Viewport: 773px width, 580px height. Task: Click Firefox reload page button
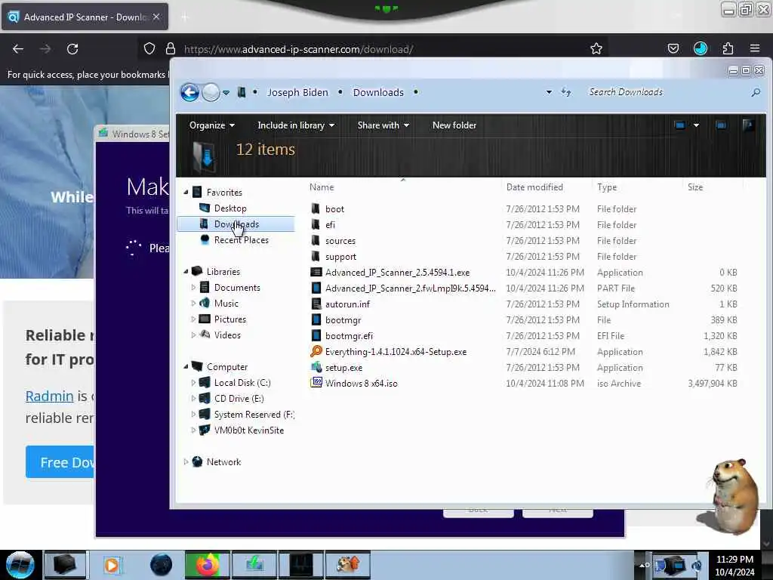[72, 49]
